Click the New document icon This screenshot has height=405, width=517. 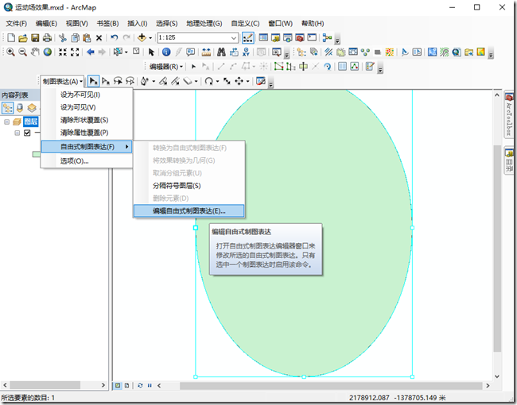tap(11, 38)
